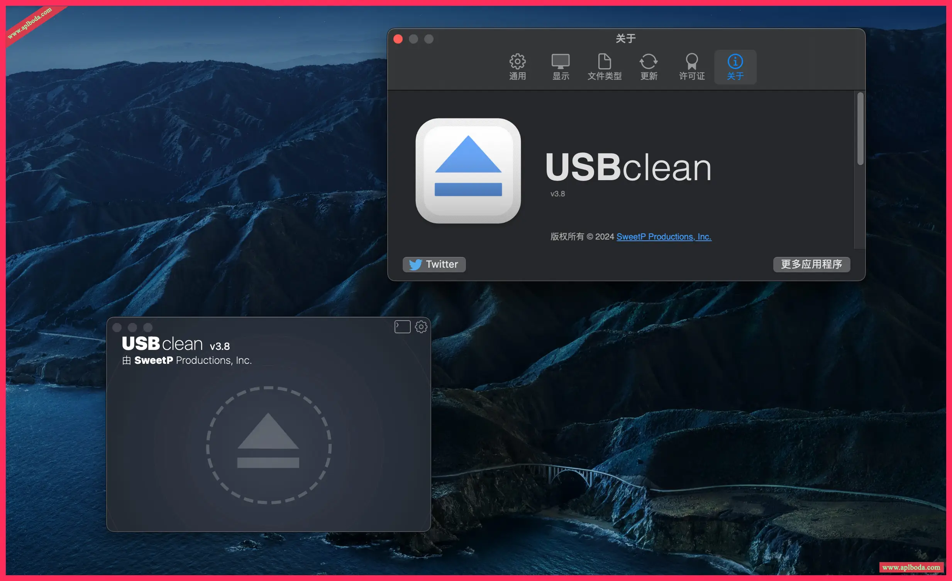Click the Twitter button
Screen dimensions: 952x581
(x=434, y=264)
